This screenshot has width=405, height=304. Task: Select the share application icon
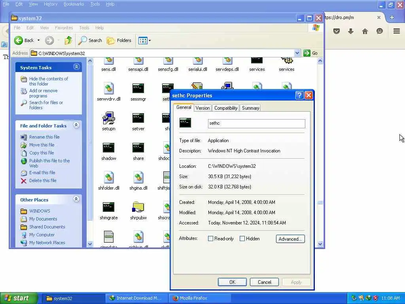[138, 148]
